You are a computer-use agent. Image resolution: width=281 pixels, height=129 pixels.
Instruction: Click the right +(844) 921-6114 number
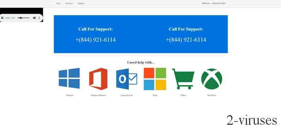(x=186, y=40)
